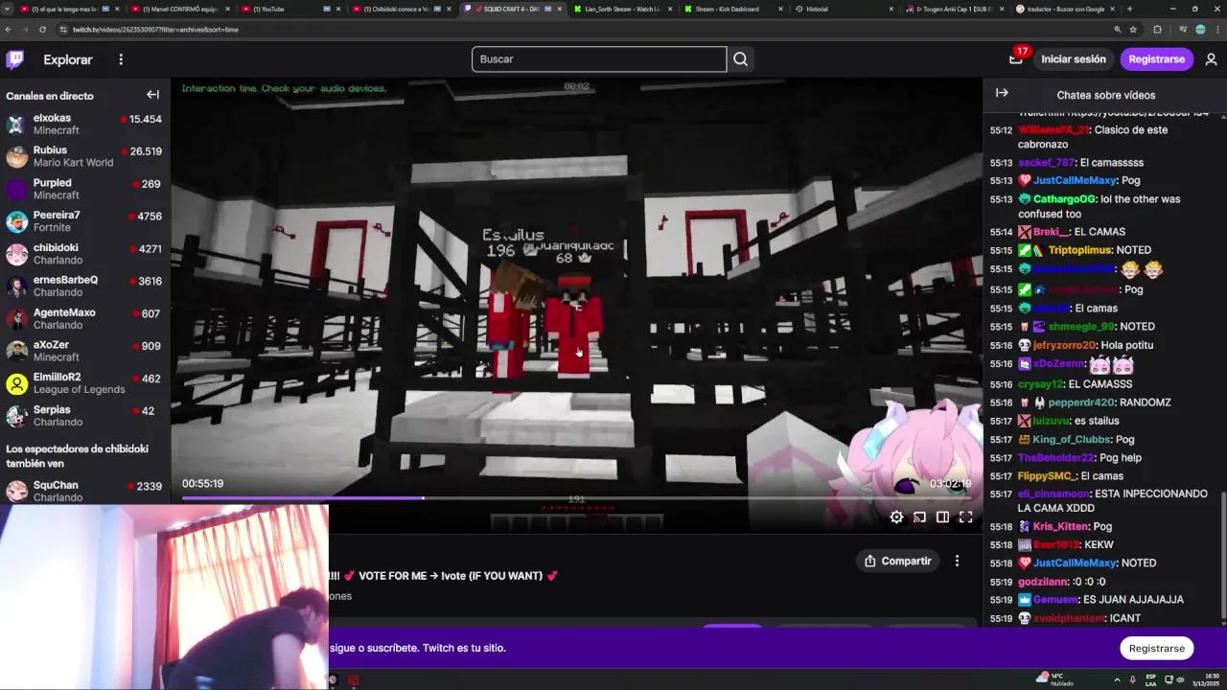This screenshot has width=1227, height=690.
Task: Open aXoZer Minecraft channel
Action: [x=84, y=351]
